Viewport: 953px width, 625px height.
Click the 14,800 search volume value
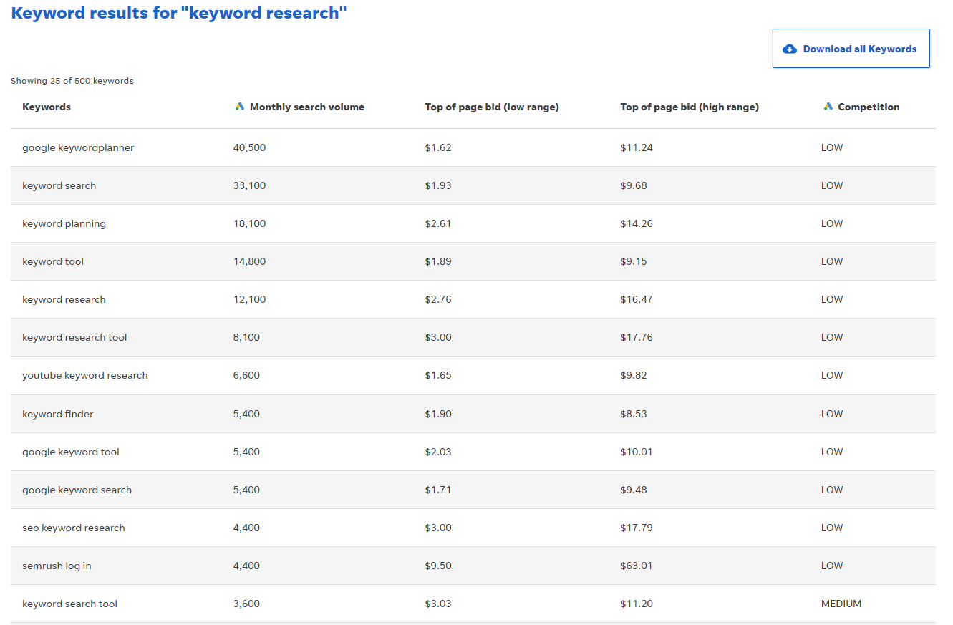[249, 261]
